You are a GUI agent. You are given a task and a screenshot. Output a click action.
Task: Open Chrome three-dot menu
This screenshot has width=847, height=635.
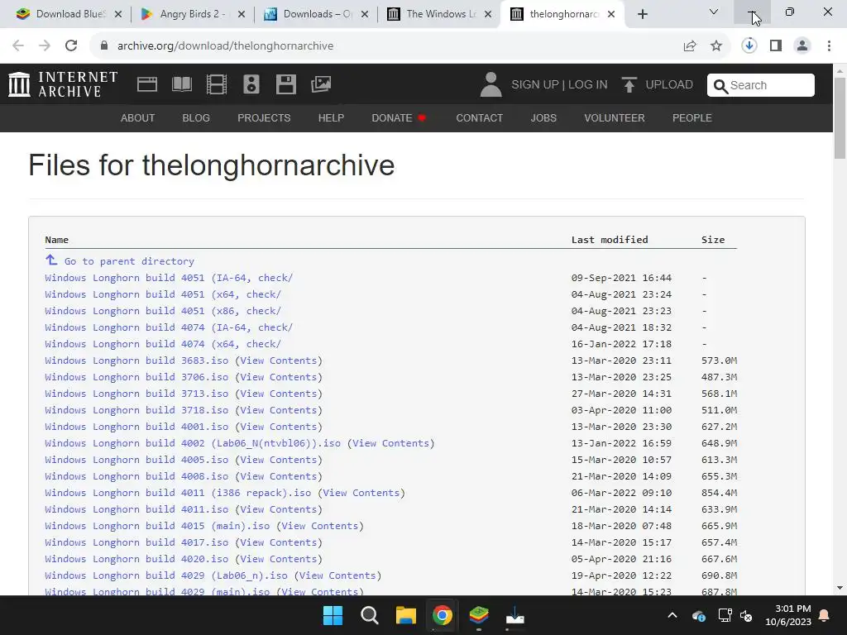pos(829,46)
